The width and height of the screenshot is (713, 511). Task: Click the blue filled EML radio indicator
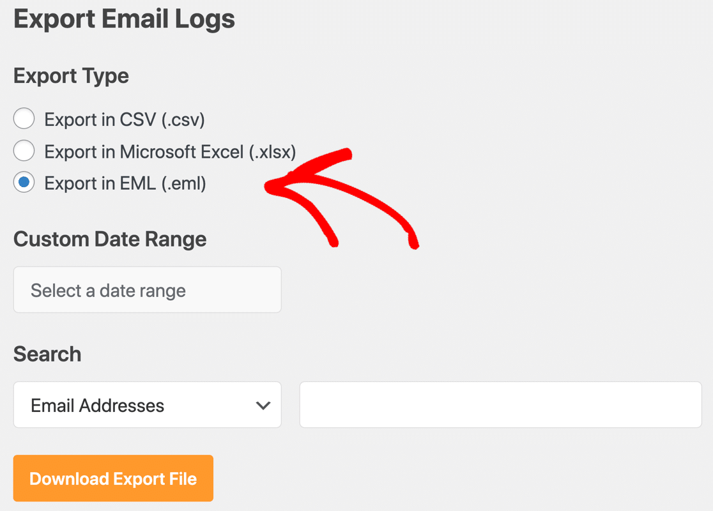pyautogui.click(x=24, y=183)
